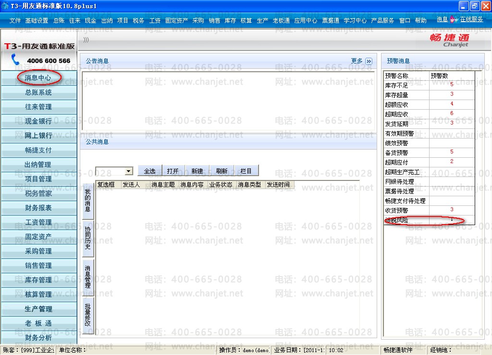This screenshot has height=355, width=492.
Task: Switch to the 消息管理 vertical tab
Action: [88, 277]
